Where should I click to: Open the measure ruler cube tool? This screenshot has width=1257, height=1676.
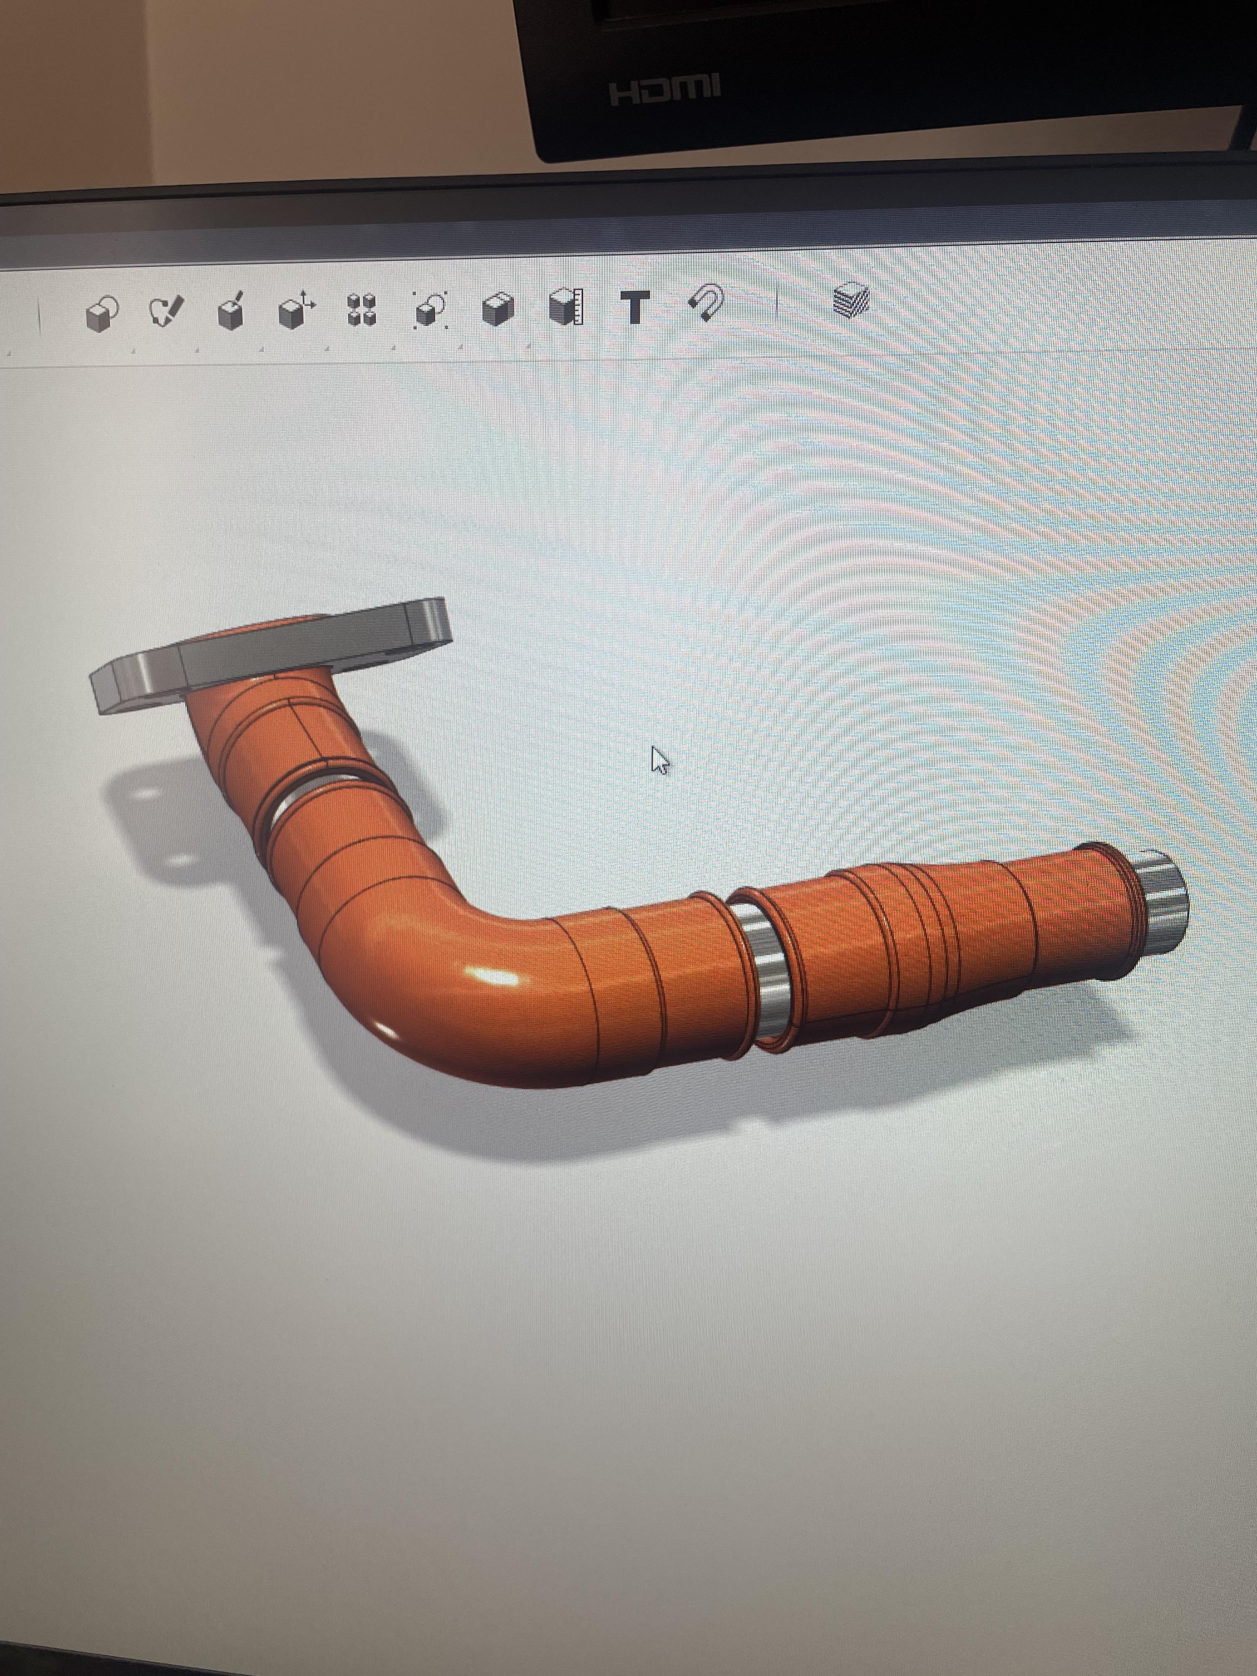565,307
